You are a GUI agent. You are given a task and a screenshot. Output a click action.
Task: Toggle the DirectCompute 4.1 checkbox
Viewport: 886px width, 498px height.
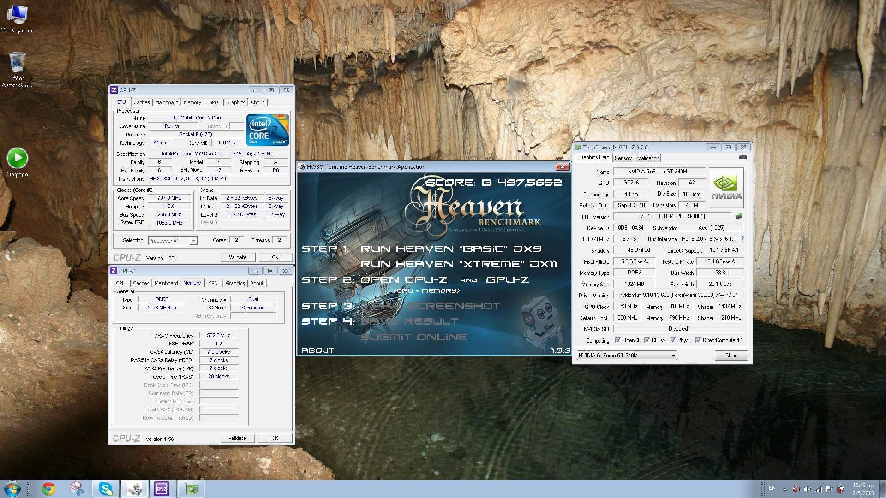click(698, 340)
